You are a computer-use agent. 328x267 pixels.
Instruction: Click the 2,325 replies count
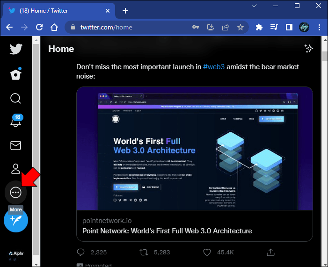pyautogui.click(x=99, y=253)
